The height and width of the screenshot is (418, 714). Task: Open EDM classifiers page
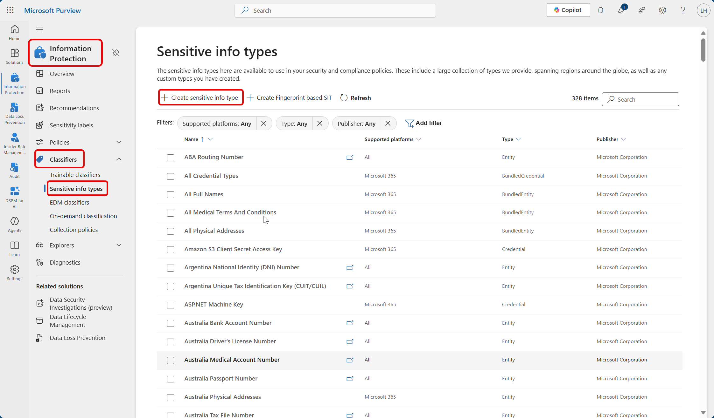click(69, 202)
